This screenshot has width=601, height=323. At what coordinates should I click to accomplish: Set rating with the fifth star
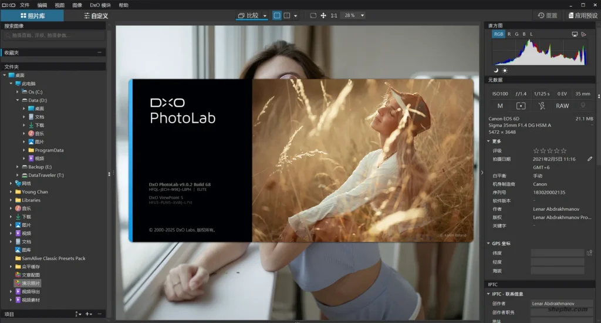click(563, 151)
